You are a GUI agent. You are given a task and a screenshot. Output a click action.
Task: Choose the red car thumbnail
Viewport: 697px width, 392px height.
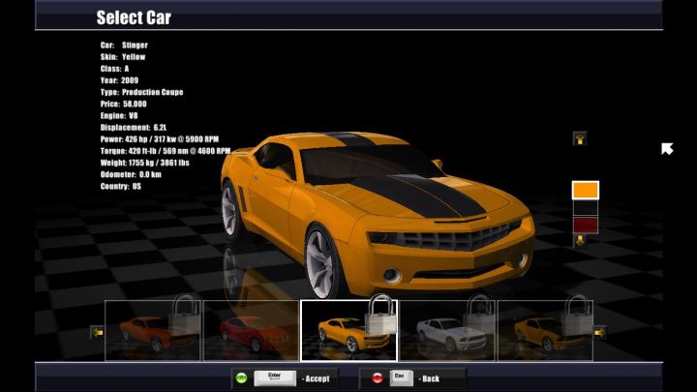tap(251, 331)
